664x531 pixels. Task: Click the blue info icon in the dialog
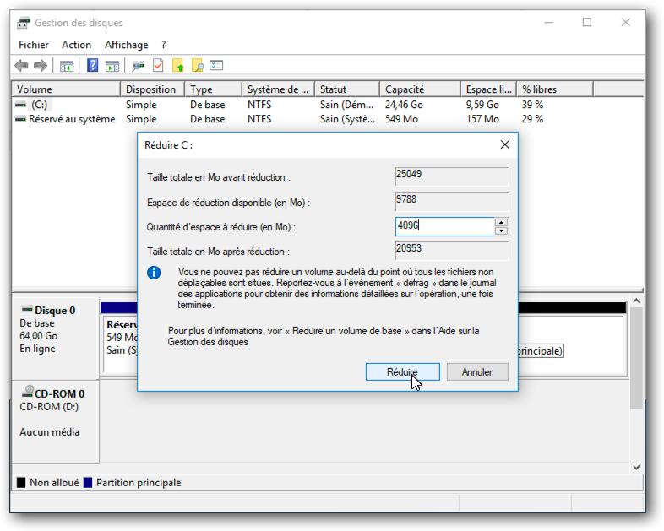click(154, 273)
